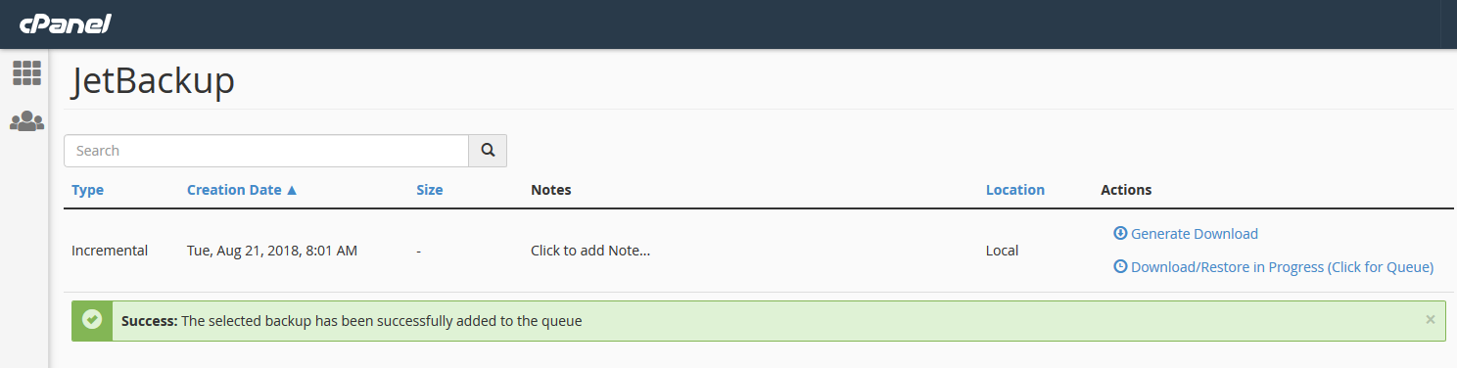Sort the table by Type column
Image resolution: width=1457 pixels, height=368 pixels.
click(x=87, y=190)
